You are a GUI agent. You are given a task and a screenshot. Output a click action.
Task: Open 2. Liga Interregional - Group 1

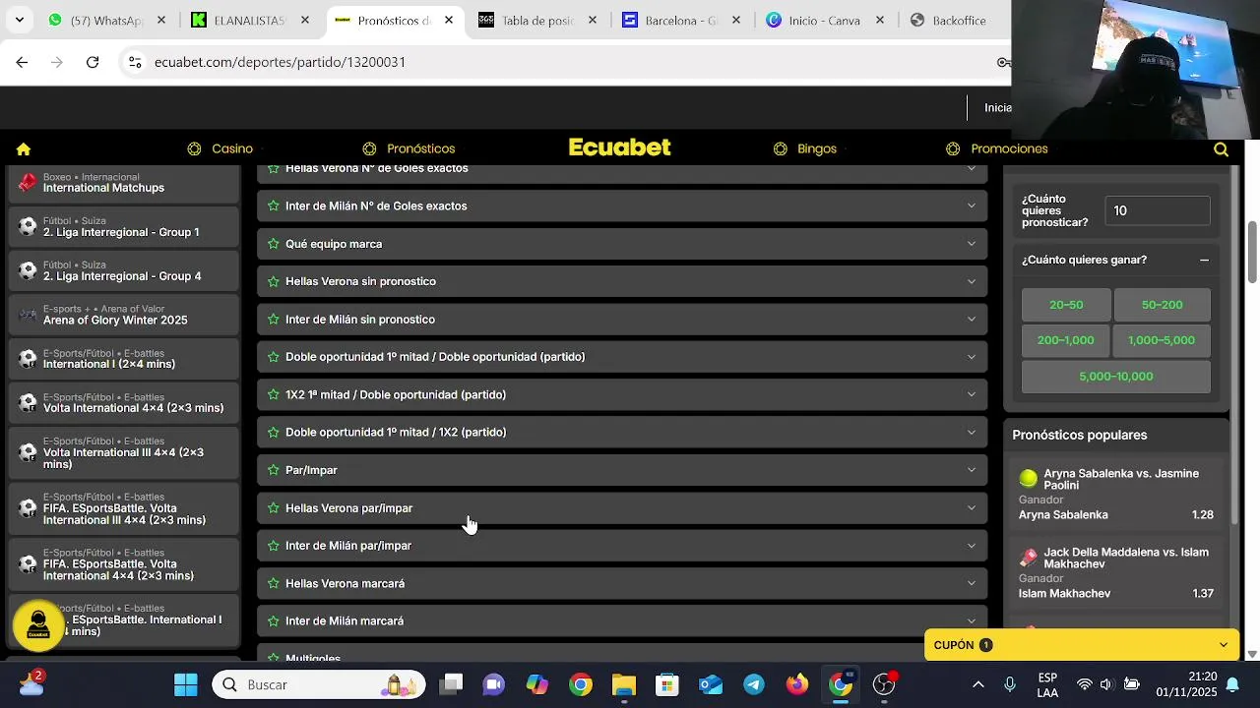click(124, 227)
